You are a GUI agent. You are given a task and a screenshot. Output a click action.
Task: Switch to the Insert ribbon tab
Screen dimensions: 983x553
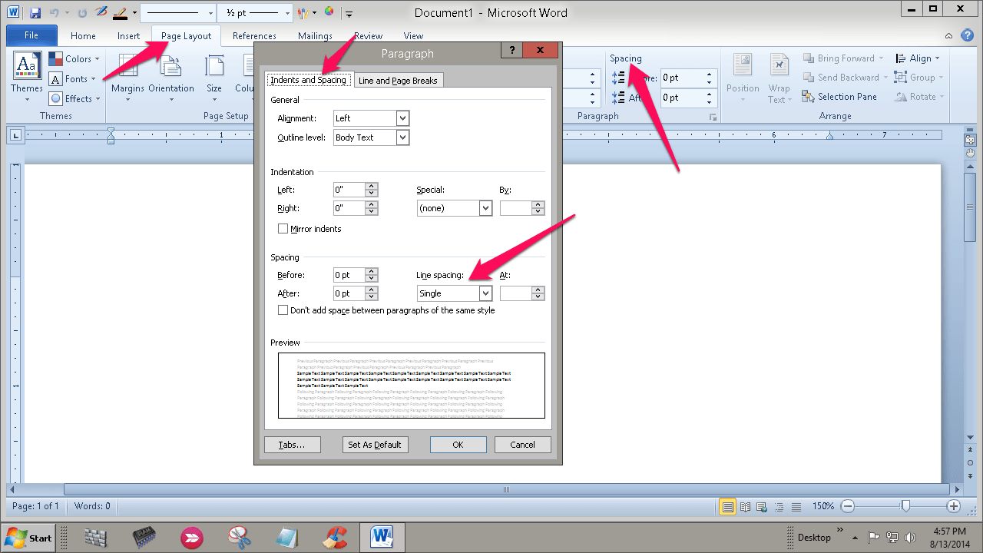coord(129,36)
